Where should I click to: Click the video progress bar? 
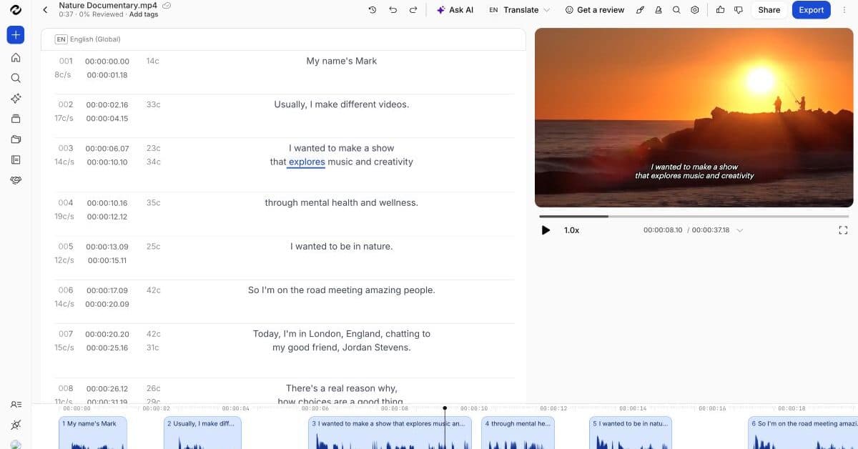(694, 216)
